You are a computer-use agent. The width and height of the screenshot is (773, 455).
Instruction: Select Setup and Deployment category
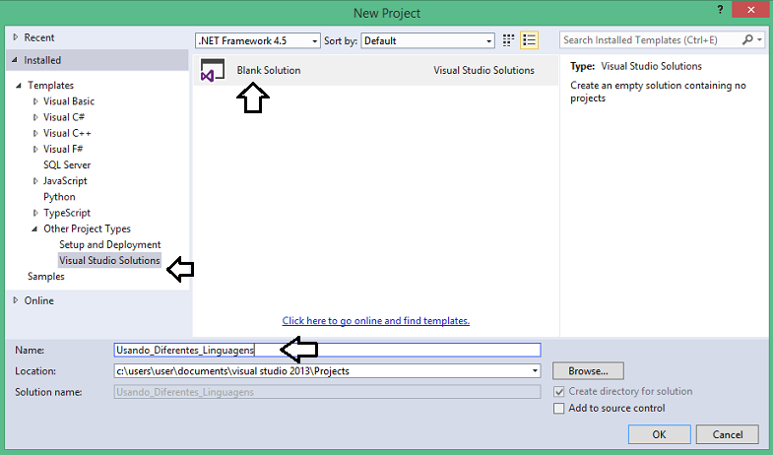tap(109, 244)
